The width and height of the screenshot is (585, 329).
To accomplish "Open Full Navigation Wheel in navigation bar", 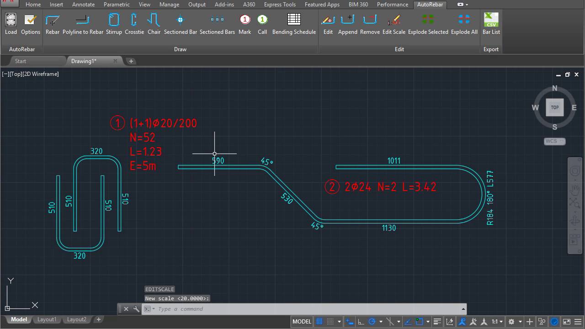I will click(x=575, y=171).
